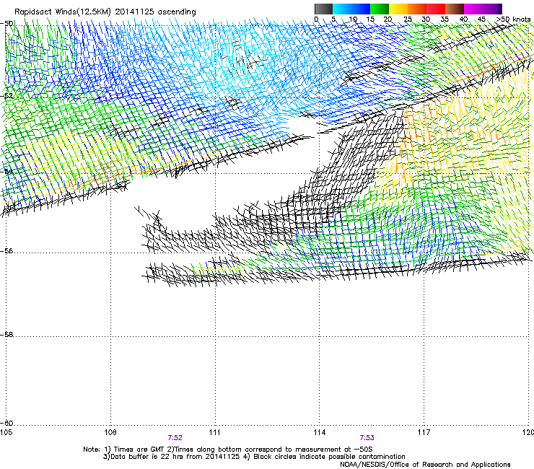Click the NOAA/NESDIS credit text
The width and height of the screenshot is (534, 469).
tap(425, 465)
